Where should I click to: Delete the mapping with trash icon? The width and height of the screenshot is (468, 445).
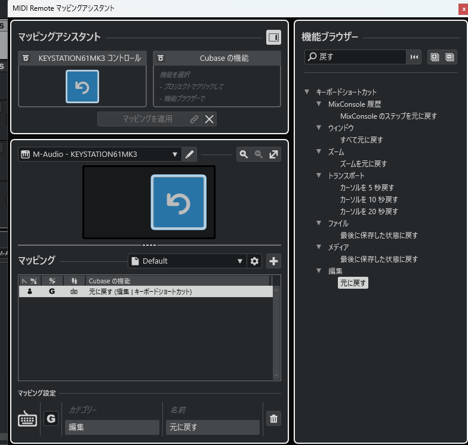coord(273,419)
